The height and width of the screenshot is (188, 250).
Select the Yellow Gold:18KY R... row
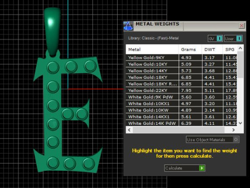pyautogui.click(x=182, y=84)
